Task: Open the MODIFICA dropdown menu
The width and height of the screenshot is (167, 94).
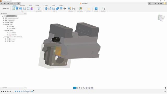Action: [55, 11]
